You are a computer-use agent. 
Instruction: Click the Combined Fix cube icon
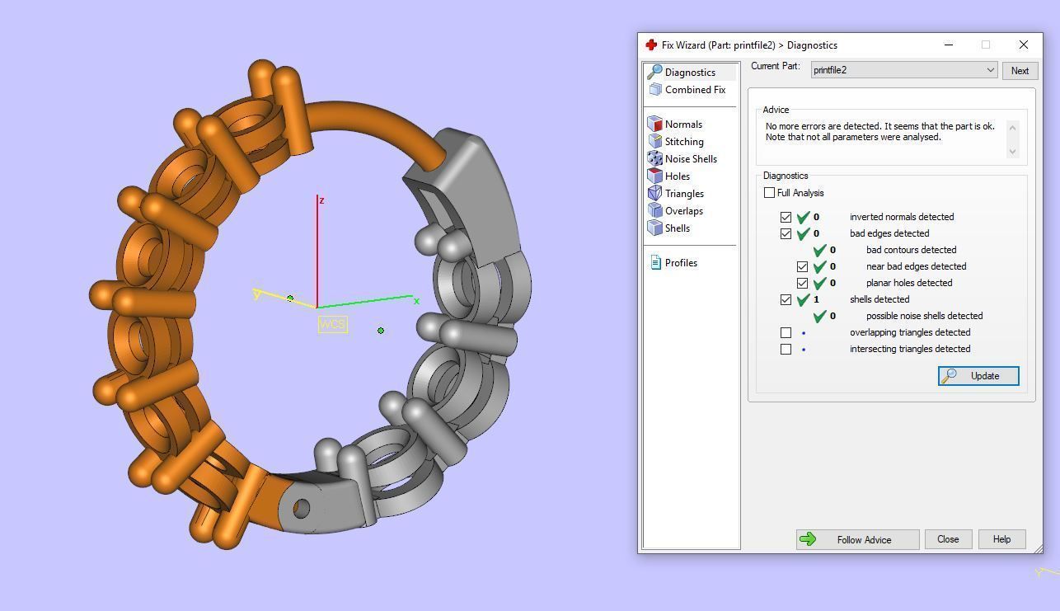[655, 89]
